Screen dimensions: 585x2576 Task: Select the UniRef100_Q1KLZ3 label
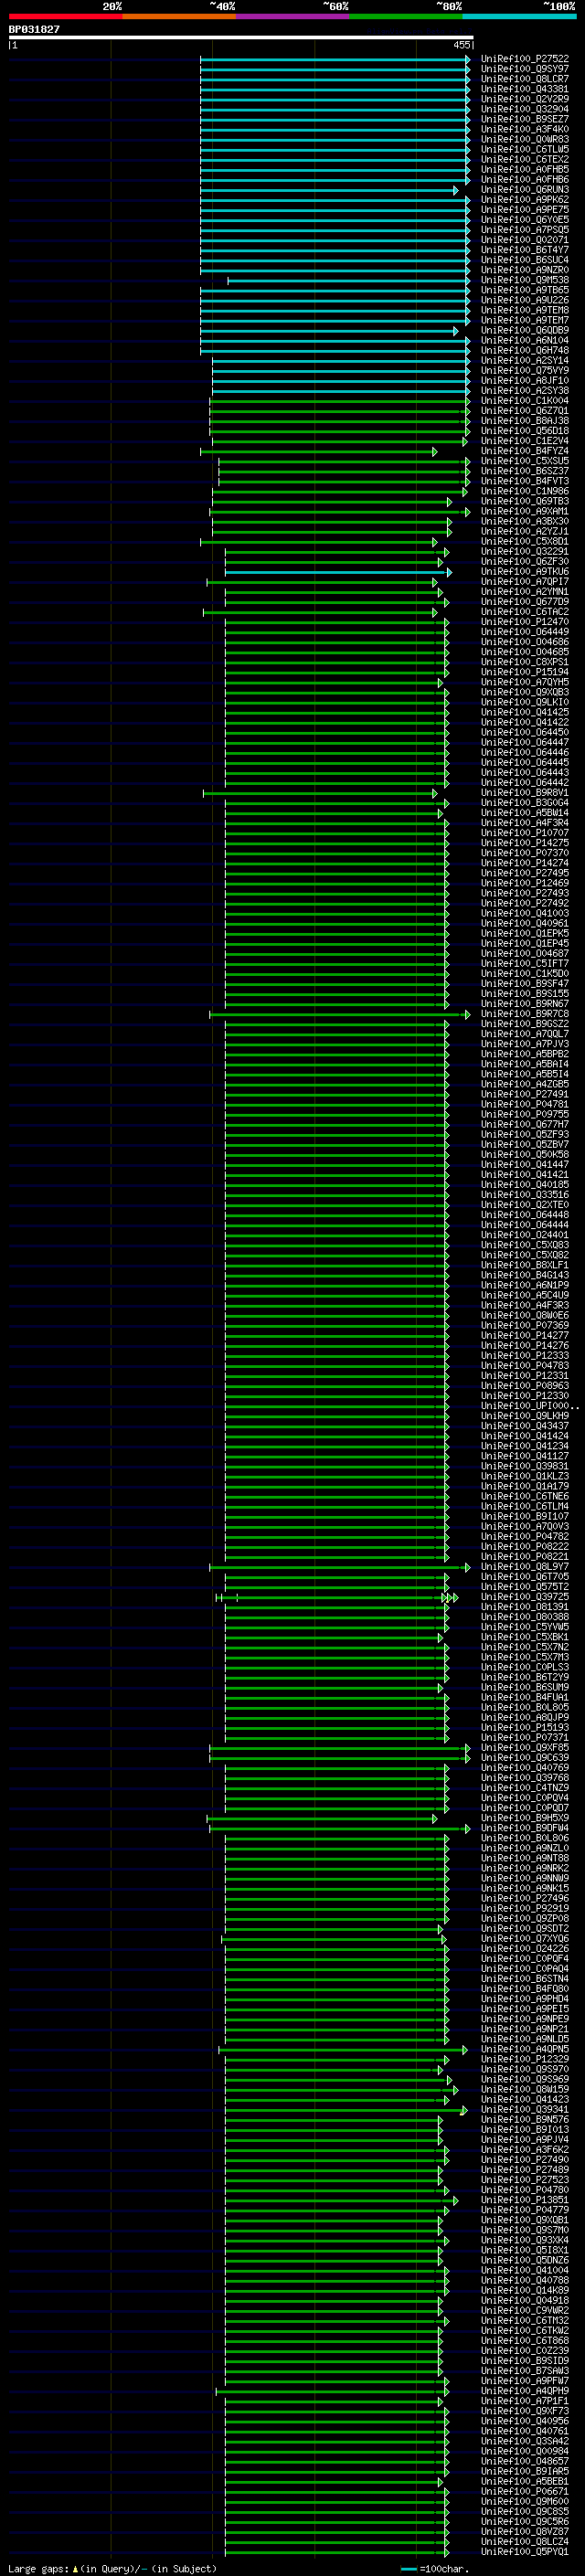coord(524,1476)
